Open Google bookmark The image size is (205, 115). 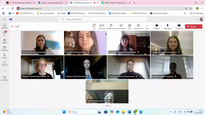[61, 13]
